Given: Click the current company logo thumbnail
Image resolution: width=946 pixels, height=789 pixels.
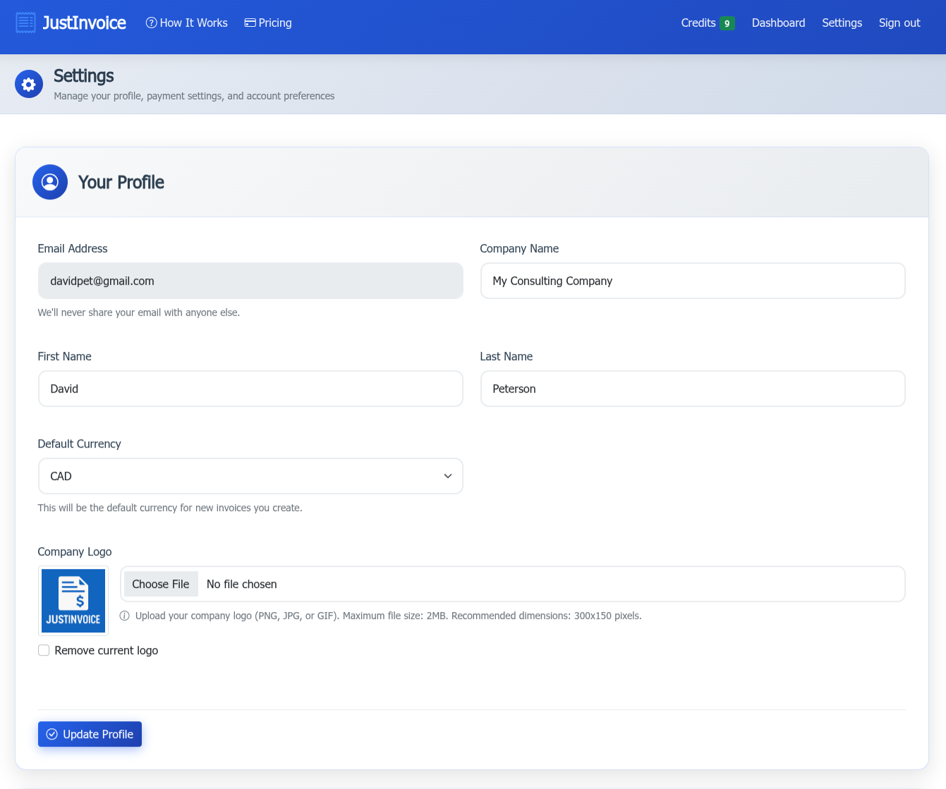Looking at the screenshot, I should point(73,601).
